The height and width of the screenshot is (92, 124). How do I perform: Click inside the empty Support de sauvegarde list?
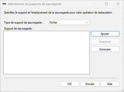click(46, 52)
